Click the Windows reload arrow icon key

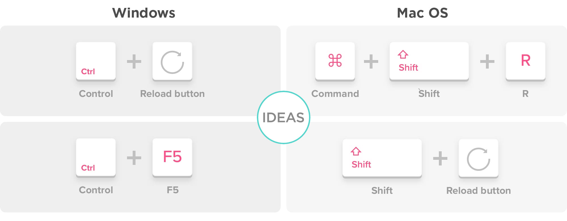click(x=172, y=61)
